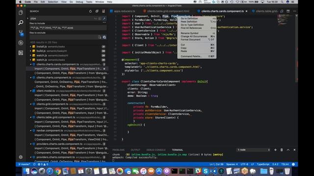The width and height of the screenshot is (314, 176).
Task: Click the files to include input field
Action: [68, 28]
